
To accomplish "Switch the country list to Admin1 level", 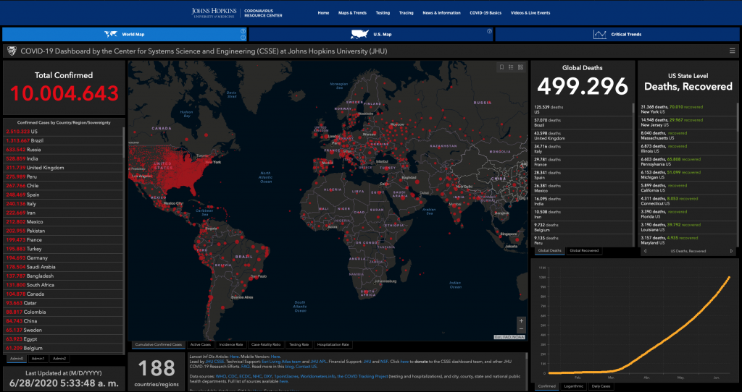I will (x=38, y=358).
